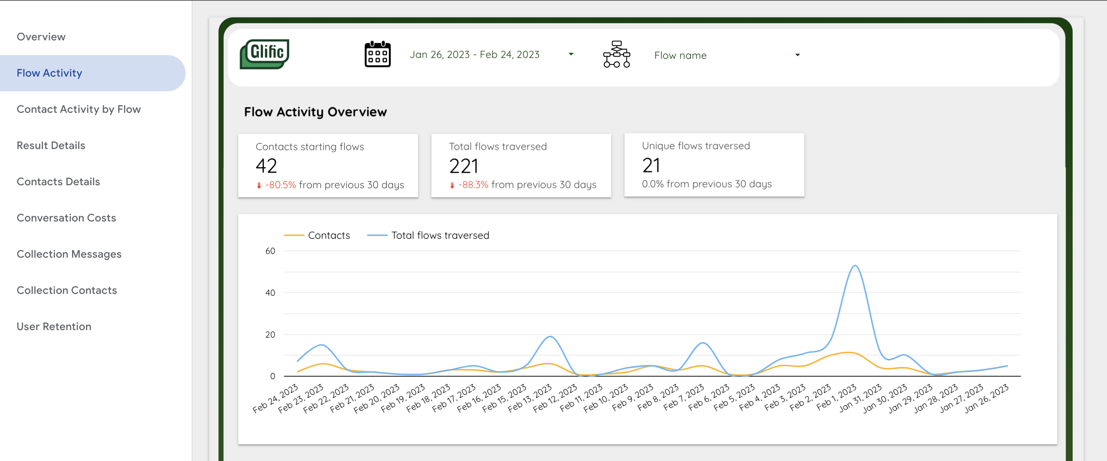This screenshot has width=1107, height=461.
Task: Go to Collection Messages
Action: click(x=69, y=254)
